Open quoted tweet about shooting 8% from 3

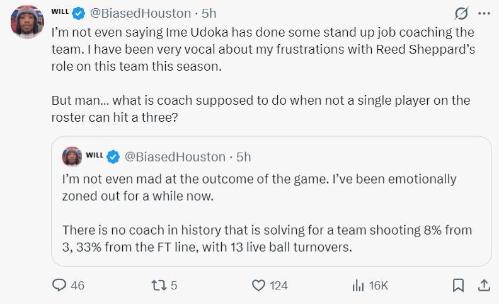click(x=271, y=214)
